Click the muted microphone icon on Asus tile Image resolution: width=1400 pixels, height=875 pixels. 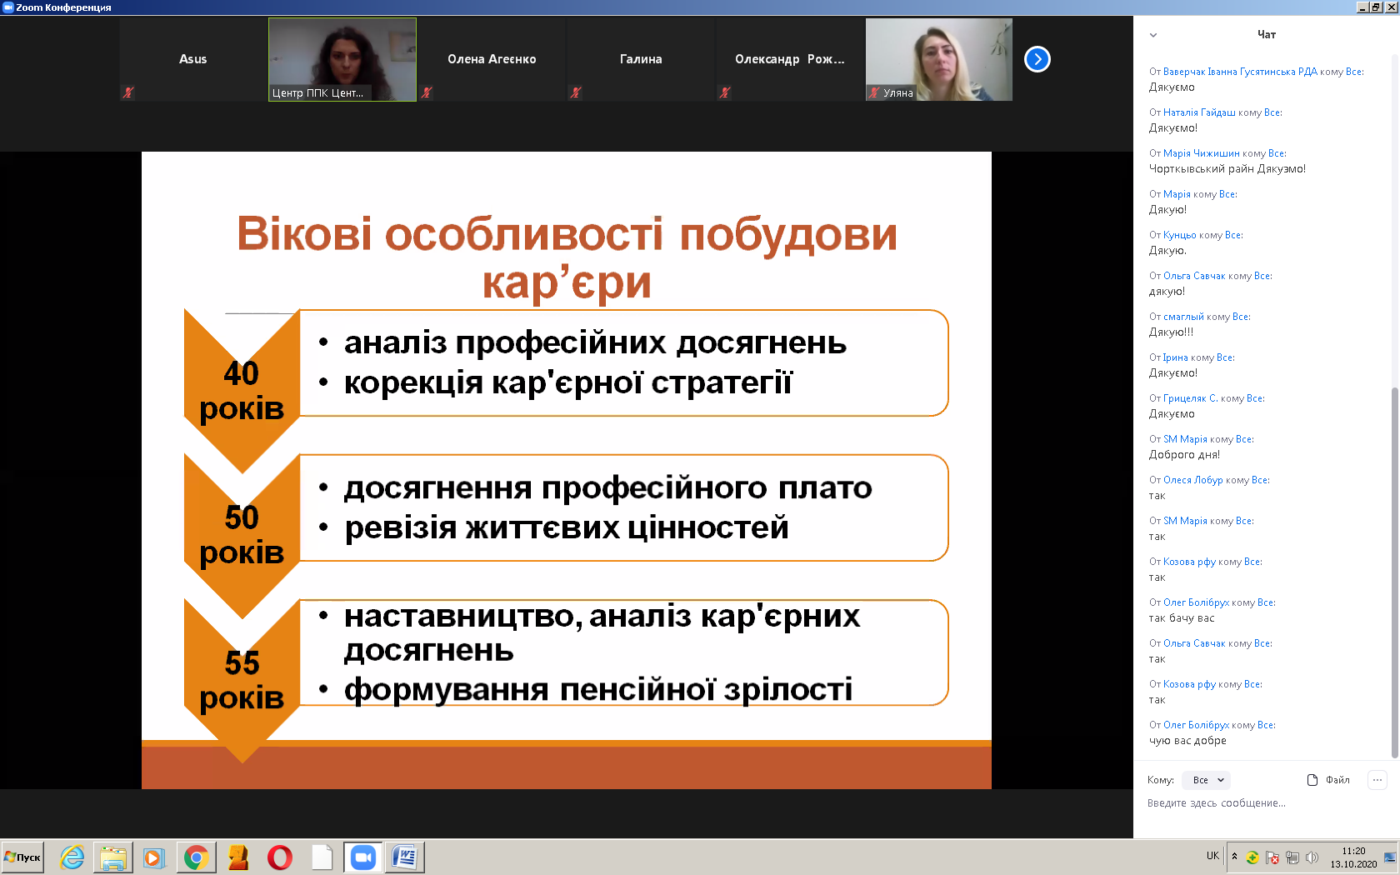click(128, 92)
